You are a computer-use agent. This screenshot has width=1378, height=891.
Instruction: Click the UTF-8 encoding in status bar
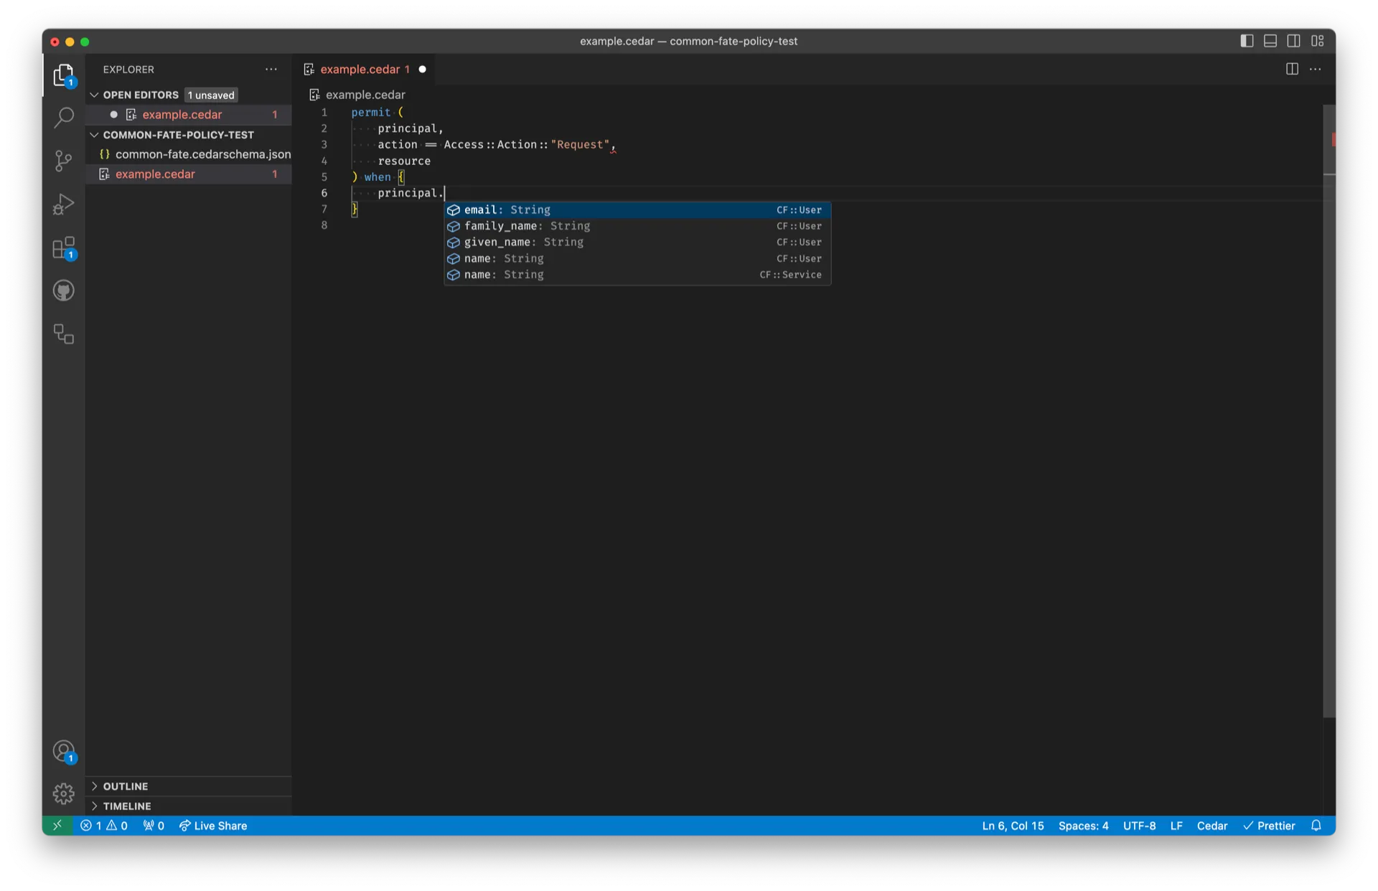coord(1139,825)
